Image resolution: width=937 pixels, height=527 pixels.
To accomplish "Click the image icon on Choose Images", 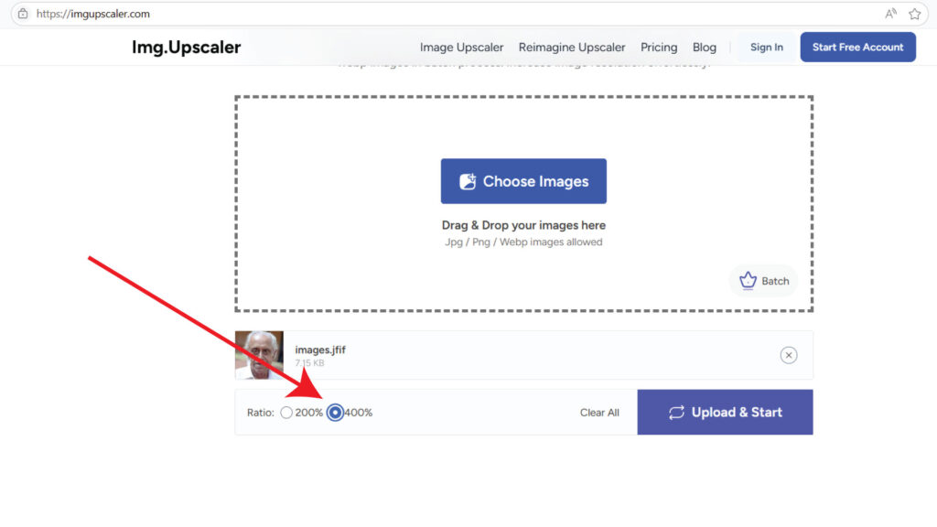I will 468,181.
